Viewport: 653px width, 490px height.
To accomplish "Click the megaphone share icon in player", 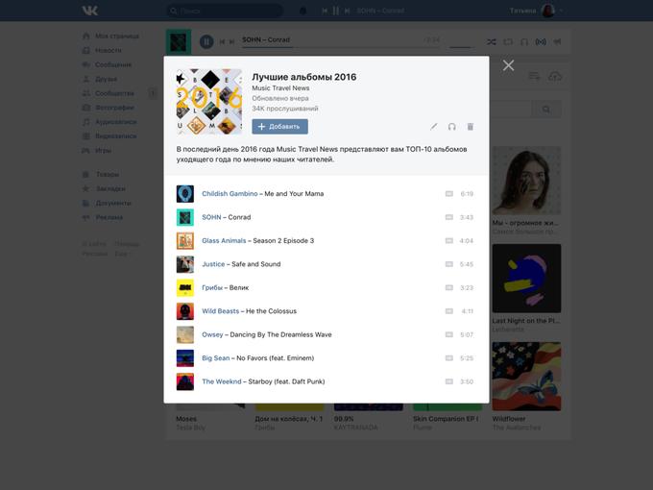I will (557, 41).
